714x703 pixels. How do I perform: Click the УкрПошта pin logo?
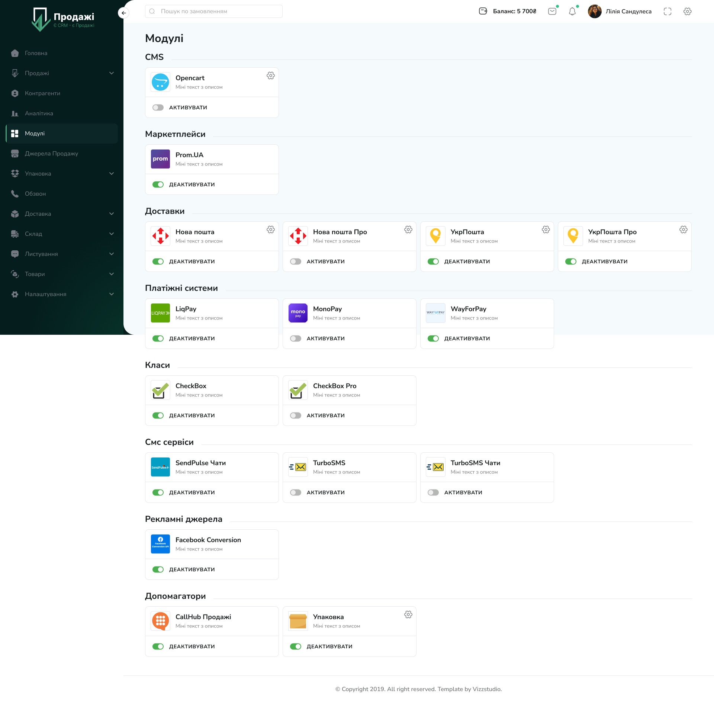pyautogui.click(x=435, y=236)
